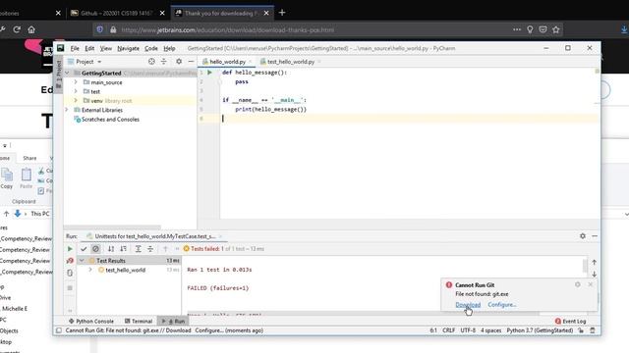Click UTF-8 encoding in status bar

(x=468, y=330)
